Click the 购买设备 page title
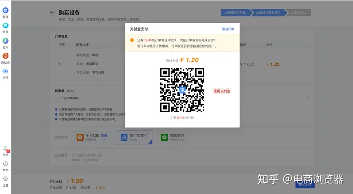This screenshot has width=353, height=194. [69, 13]
